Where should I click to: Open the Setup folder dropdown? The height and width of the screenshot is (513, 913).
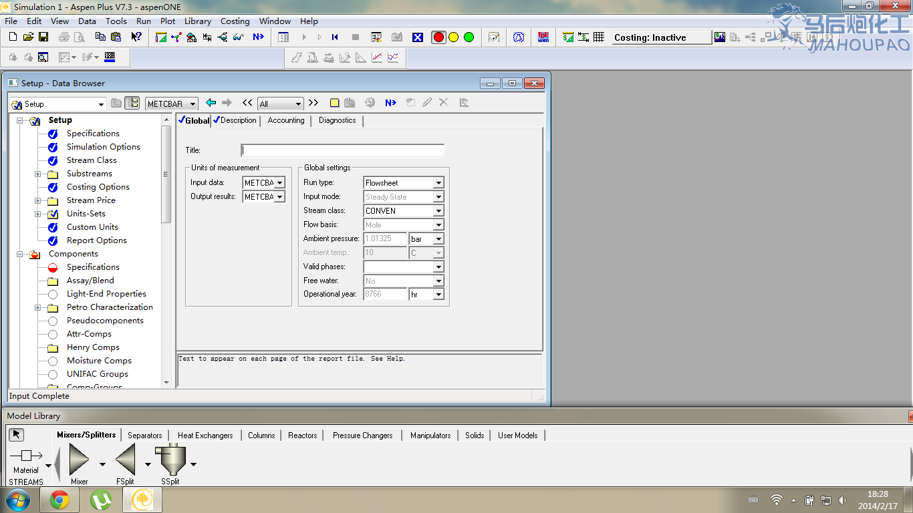click(x=101, y=104)
